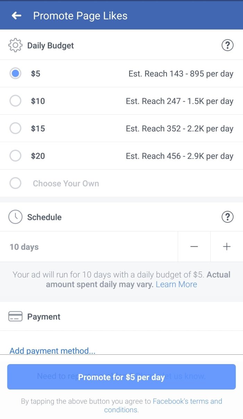The image size is (243, 419).
Task: Tap the back arrow in header
Action: click(x=16, y=16)
